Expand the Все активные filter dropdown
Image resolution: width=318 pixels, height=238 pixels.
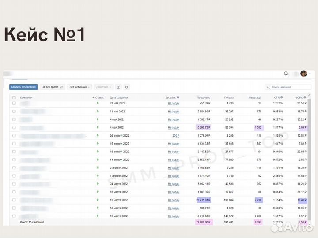coord(80,87)
